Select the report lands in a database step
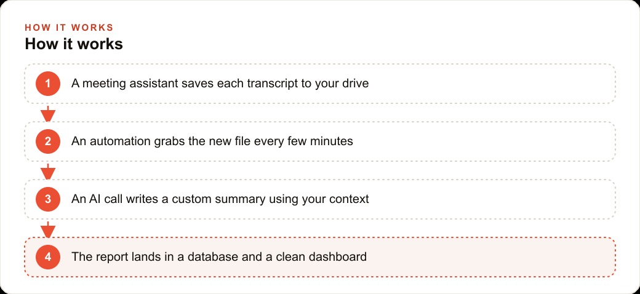Viewport: 640px width, 294px height. tap(320, 257)
